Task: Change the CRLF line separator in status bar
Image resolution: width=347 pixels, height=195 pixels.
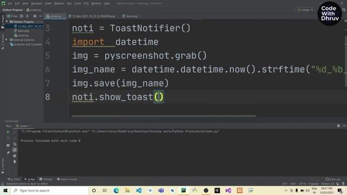Action: (x=293, y=184)
